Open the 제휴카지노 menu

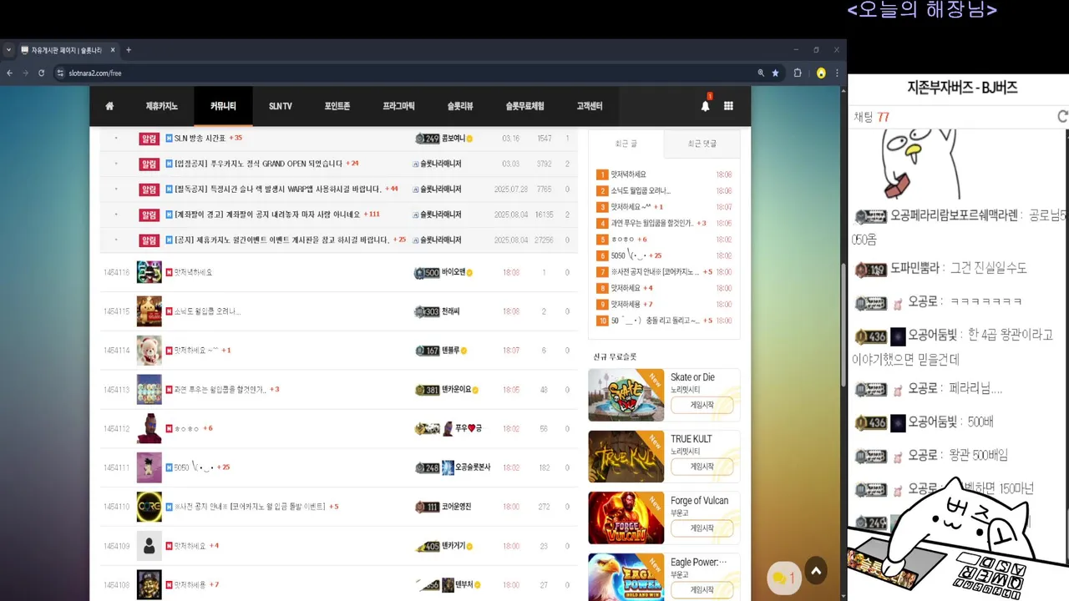coord(162,106)
